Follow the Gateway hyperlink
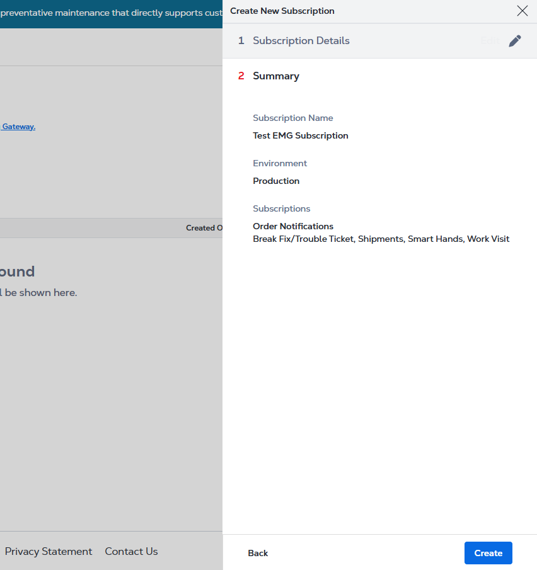Screen dimensions: 537x570 18,127
